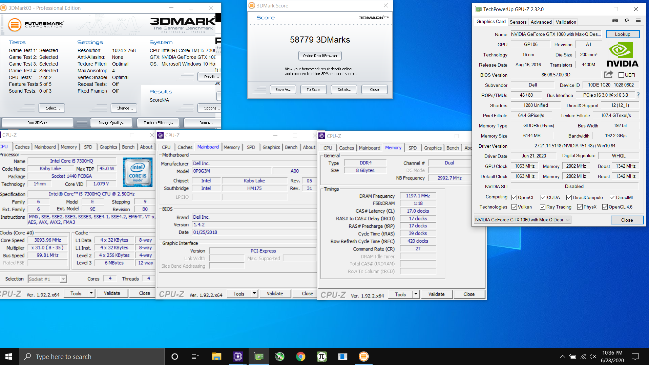Image resolution: width=649 pixels, height=365 pixels.
Task: Toggle the Vulkan checkbox
Action: click(514, 207)
